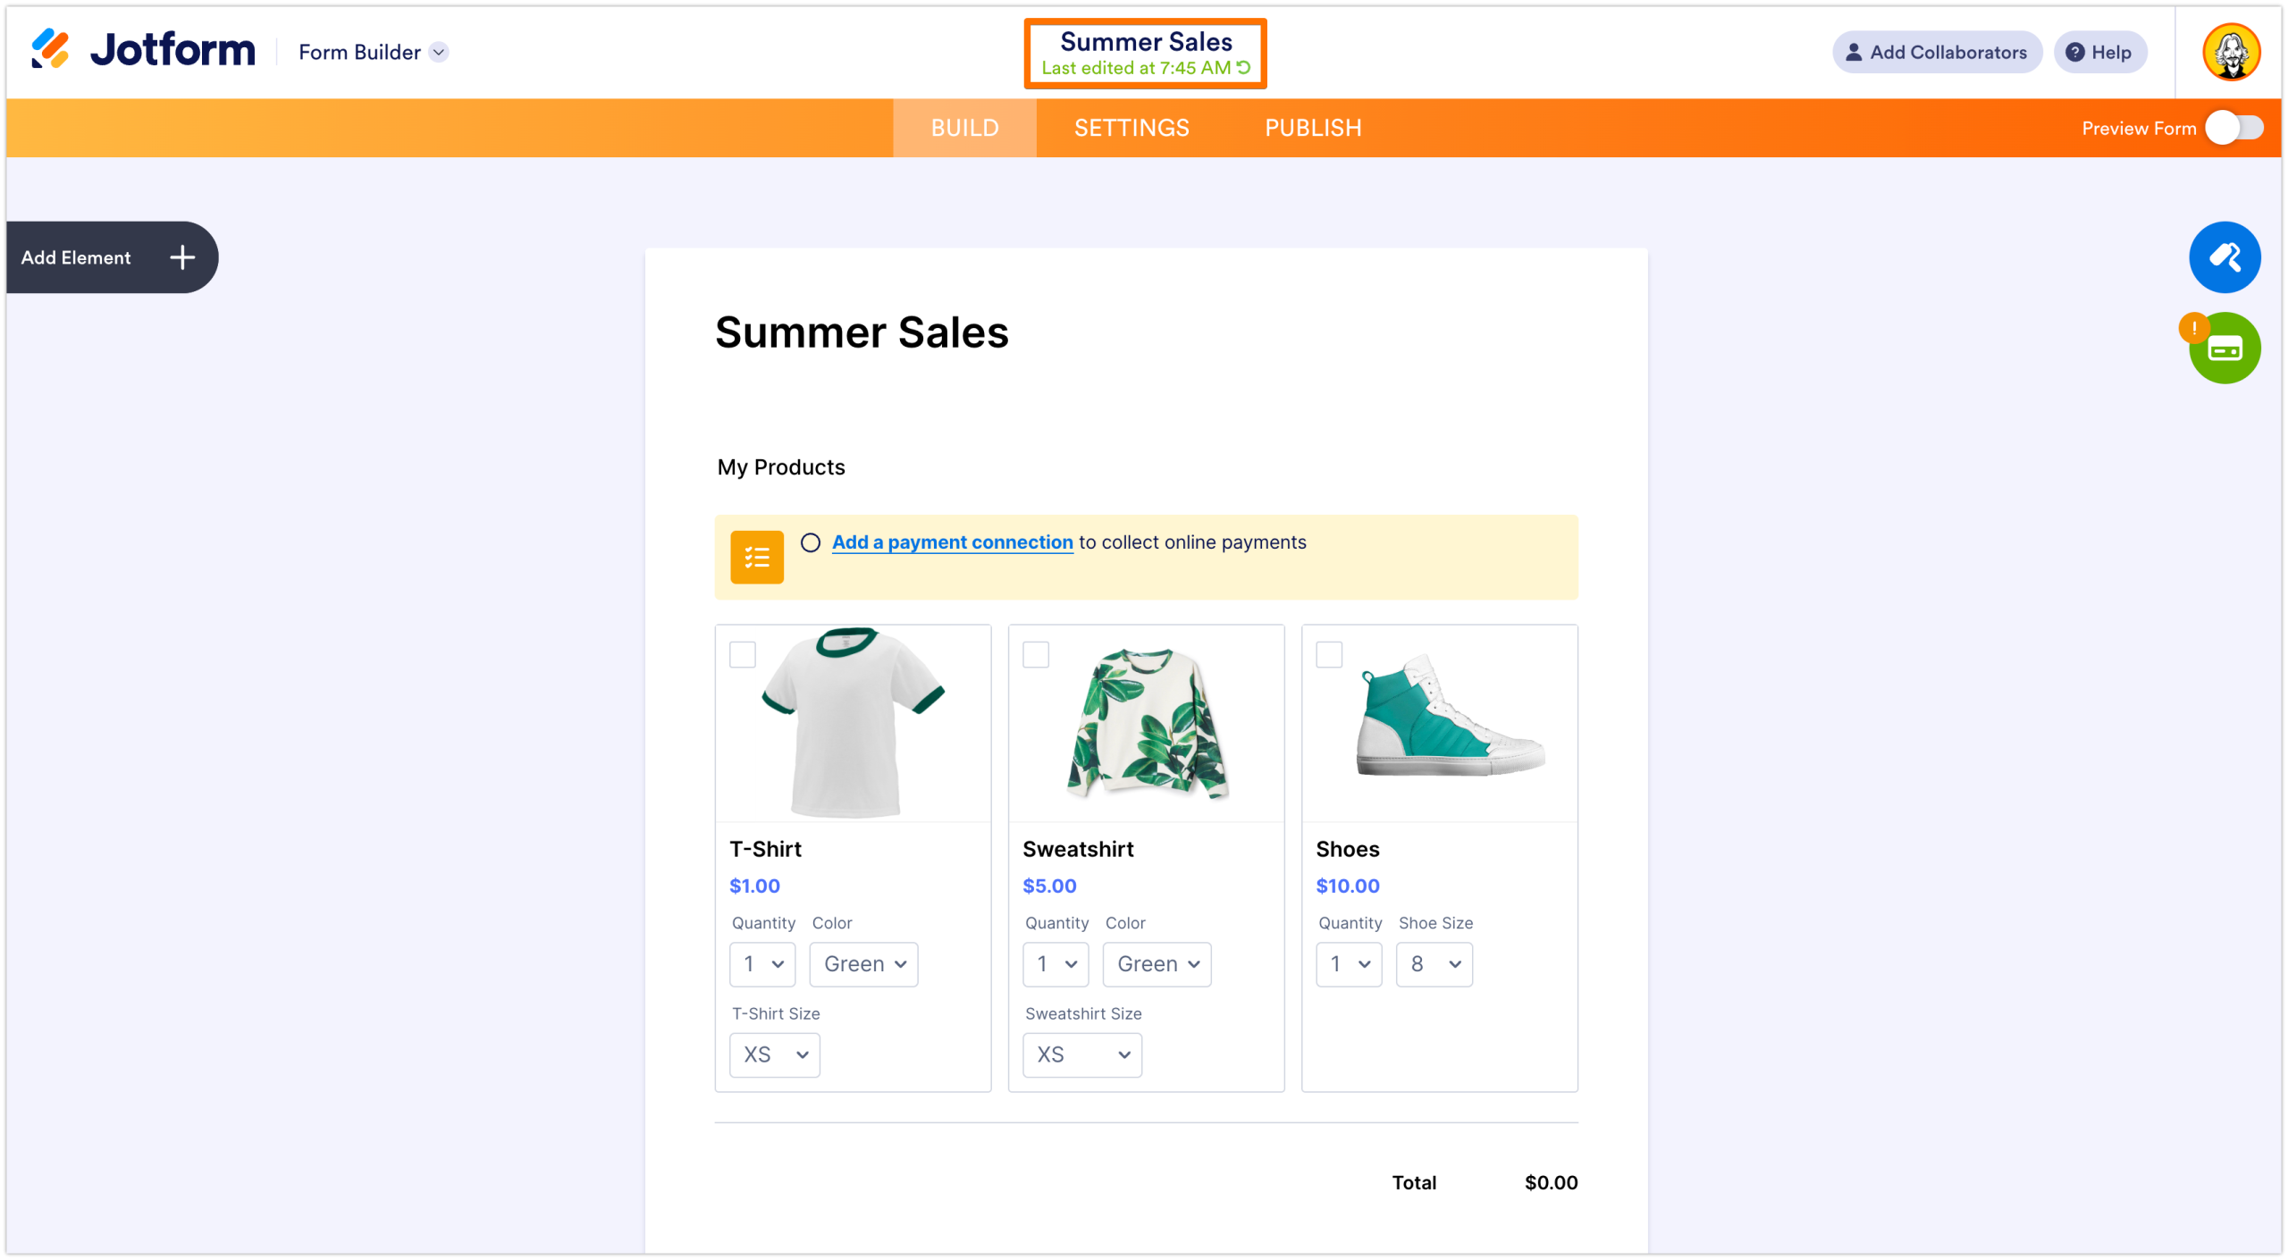Open the Sweatshirt Color dropdown
The image size is (2288, 1260).
[x=1157, y=963]
